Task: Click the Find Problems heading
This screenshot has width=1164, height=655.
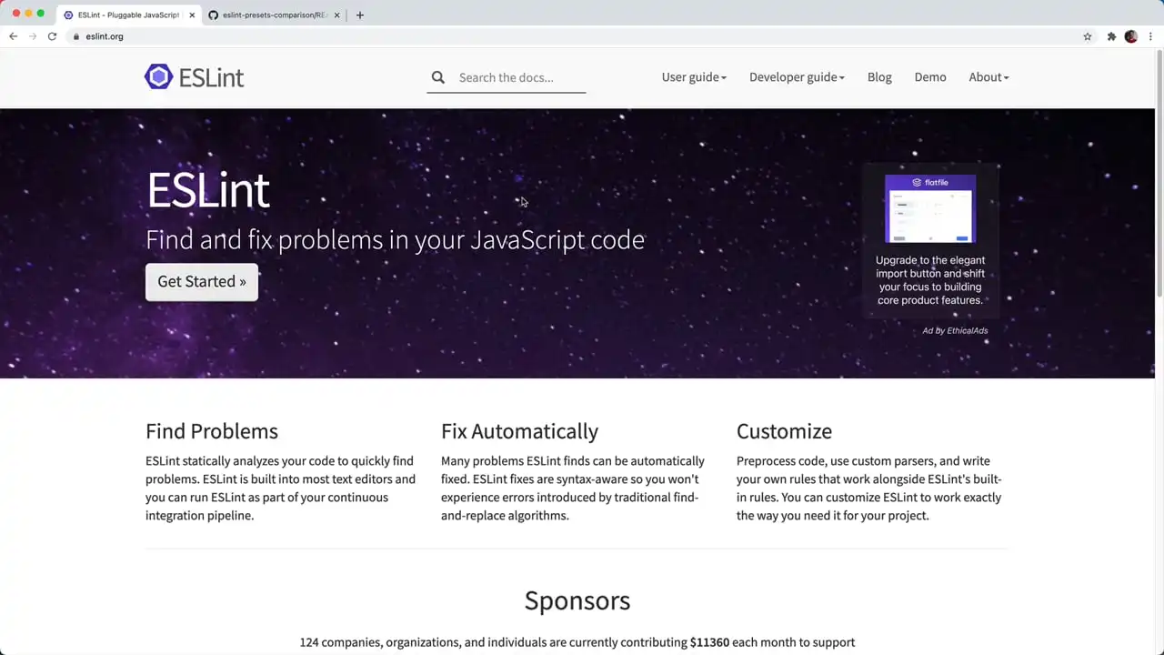Action: pos(212,431)
